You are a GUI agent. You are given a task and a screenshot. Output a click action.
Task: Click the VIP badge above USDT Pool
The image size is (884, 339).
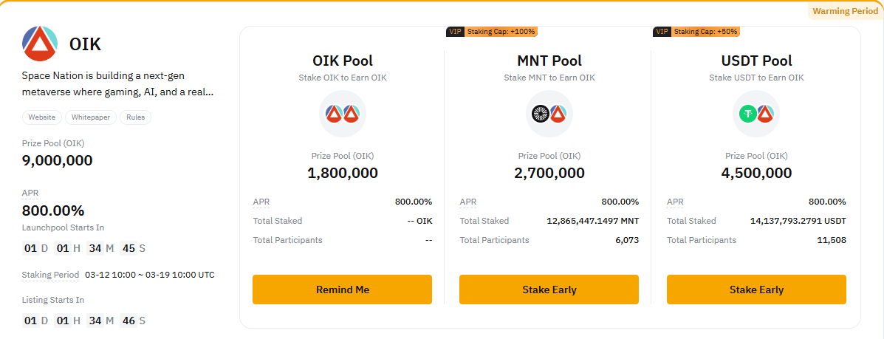click(x=662, y=32)
